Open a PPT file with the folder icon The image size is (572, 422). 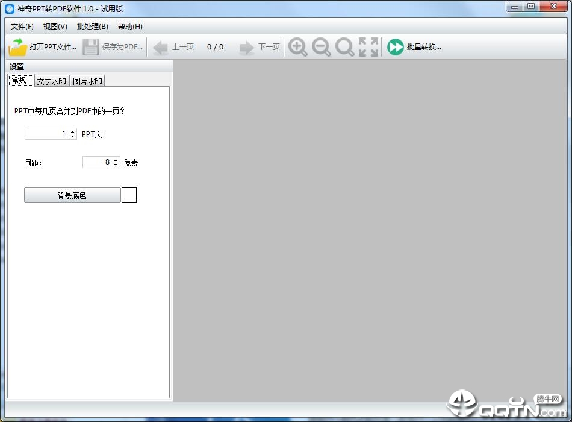point(17,47)
